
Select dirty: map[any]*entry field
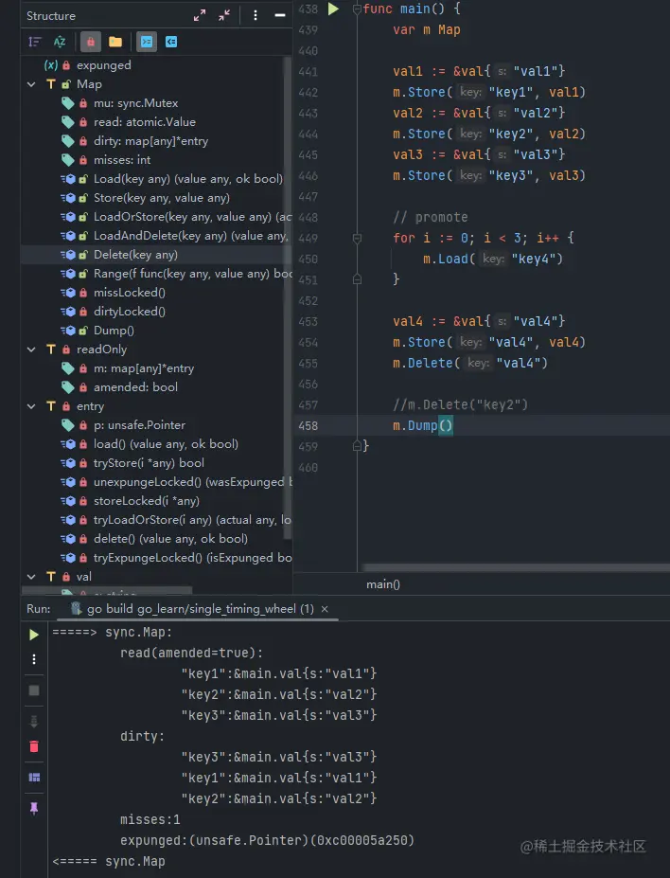[x=150, y=141]
